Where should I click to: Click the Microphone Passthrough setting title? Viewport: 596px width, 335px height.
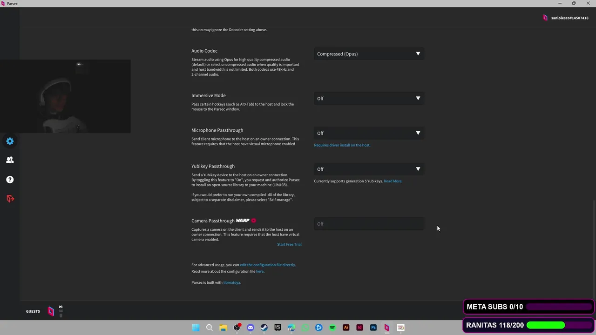[x=217, y=130]
